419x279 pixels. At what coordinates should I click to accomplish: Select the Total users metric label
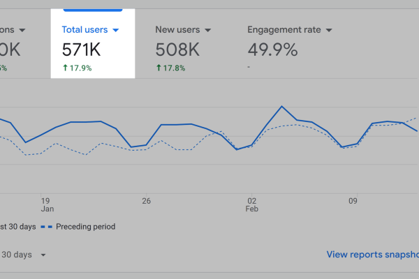pyautogui.click(x=84, y=30)
